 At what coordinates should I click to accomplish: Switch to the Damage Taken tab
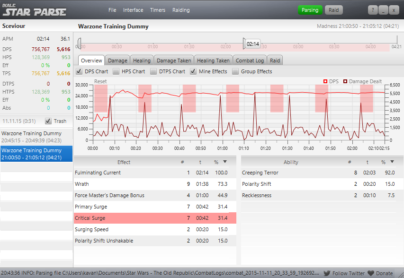174,61
